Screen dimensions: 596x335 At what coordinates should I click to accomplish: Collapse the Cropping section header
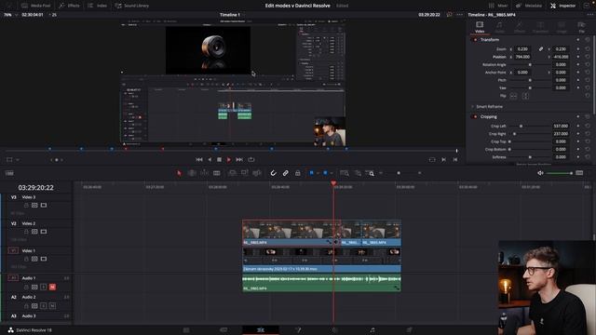click(x=488, y=116)
